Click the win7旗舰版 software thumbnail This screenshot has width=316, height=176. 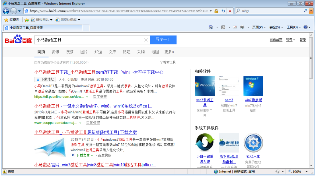[253, 86]
